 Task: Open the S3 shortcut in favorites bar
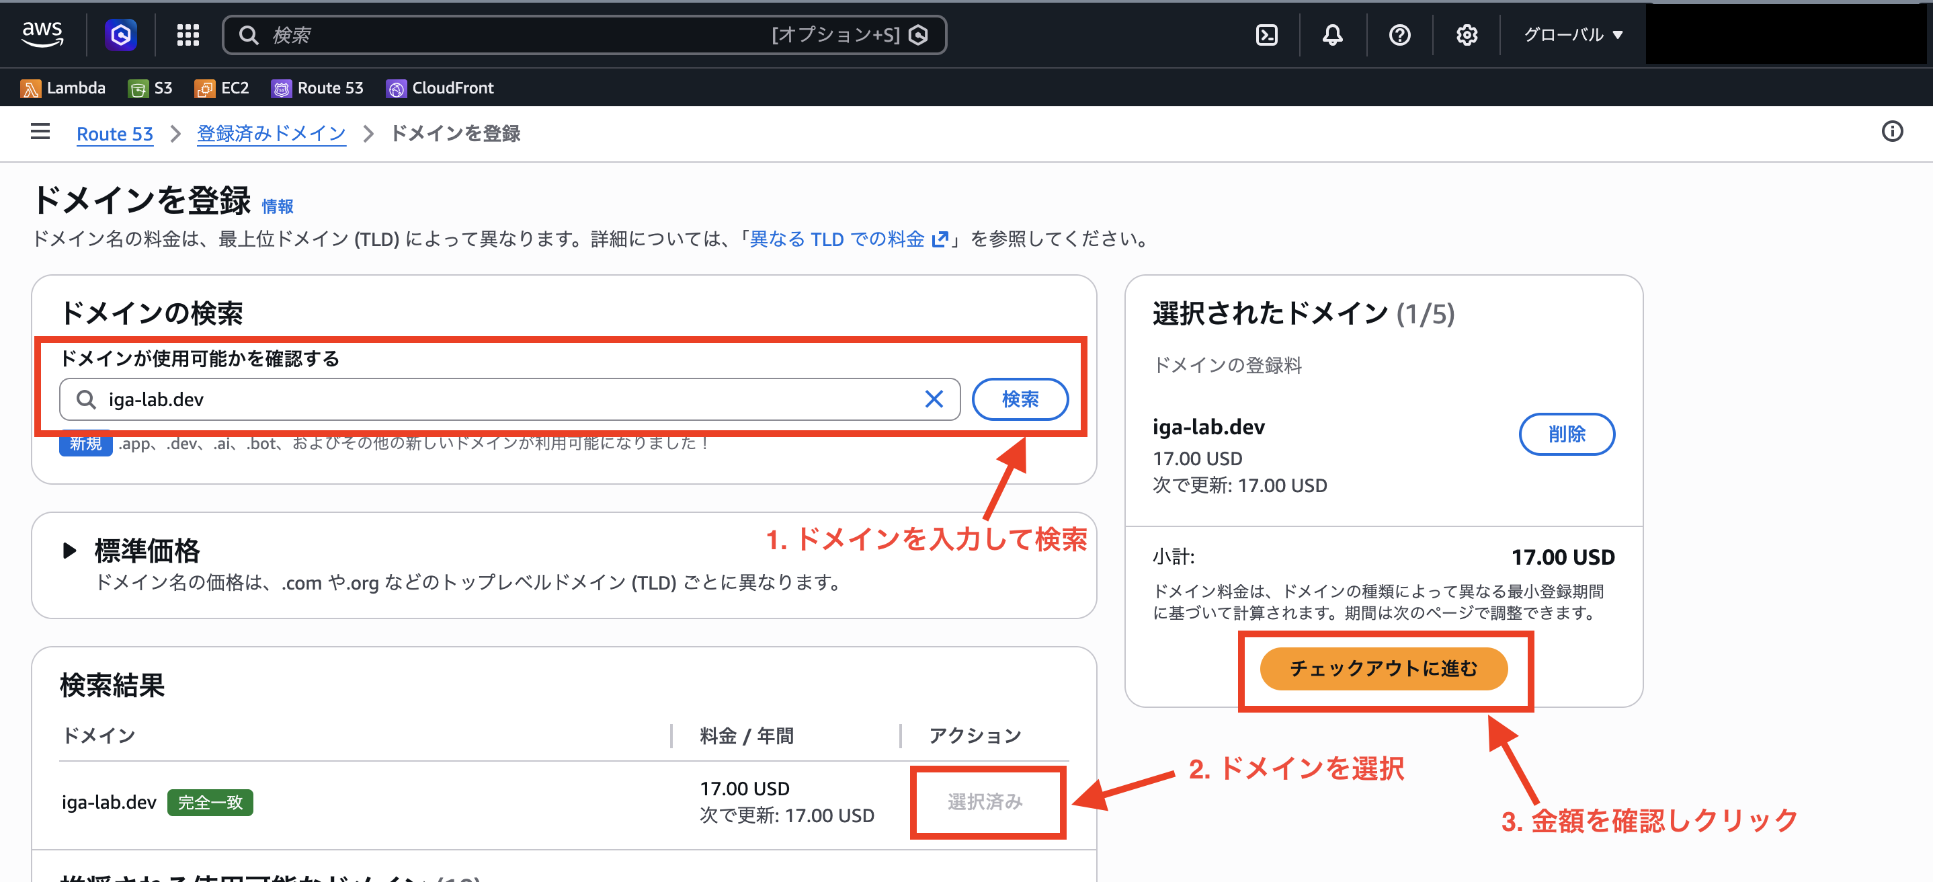[x=151, y=88]
